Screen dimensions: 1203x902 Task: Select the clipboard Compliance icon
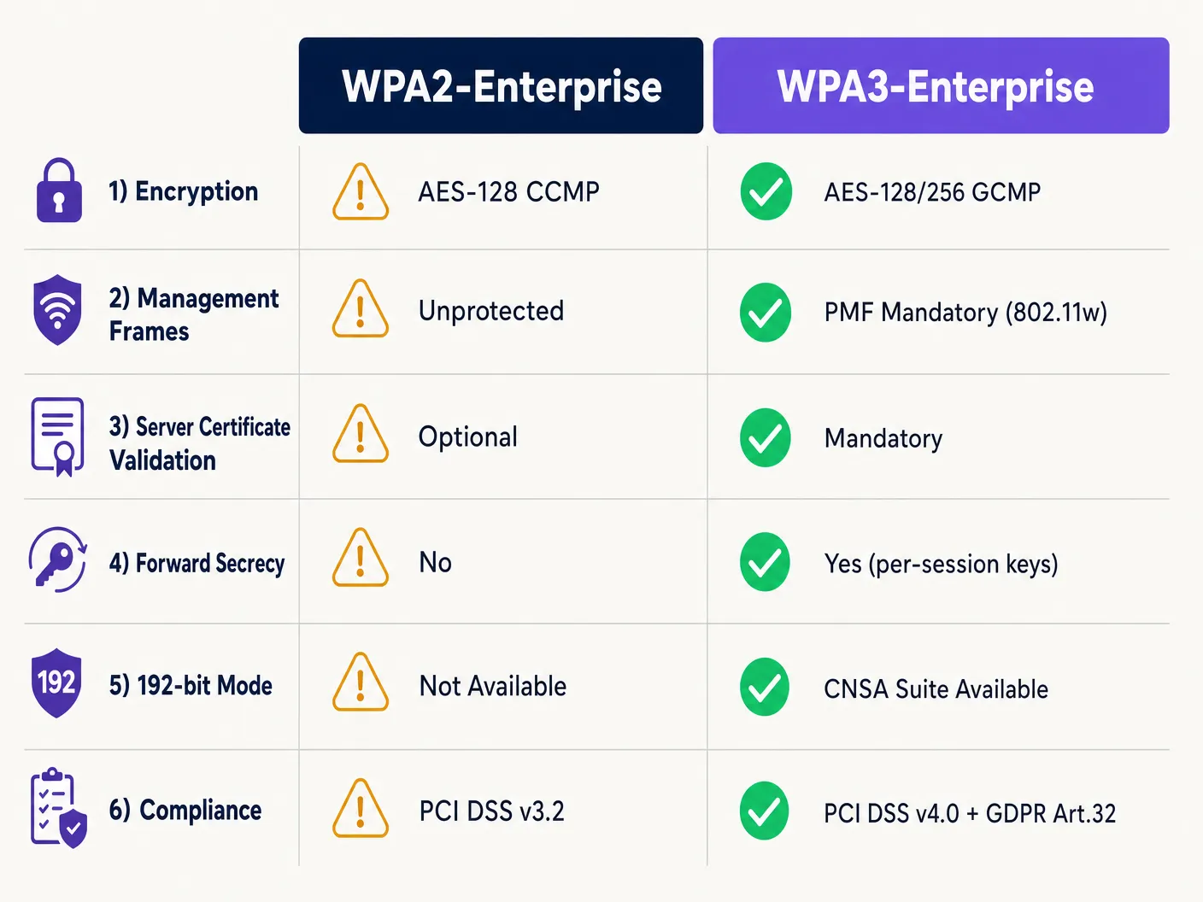(x=59, y=807)
